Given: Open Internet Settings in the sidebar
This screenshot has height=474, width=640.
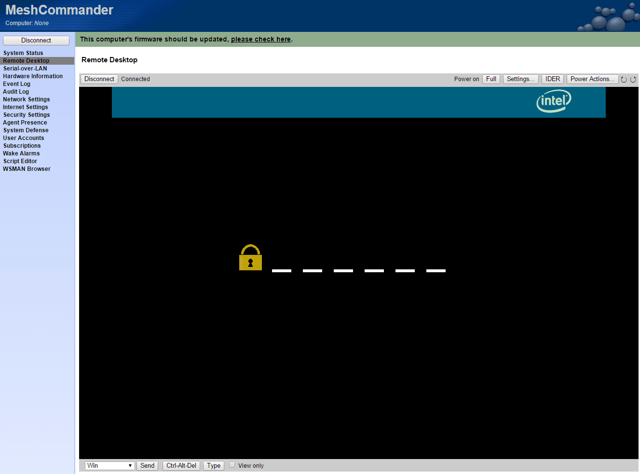Looking at the screenshot, I should tap(26, 107).
